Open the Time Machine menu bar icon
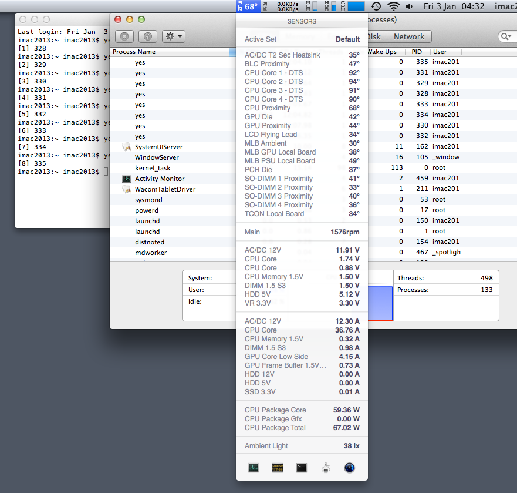This screenshot has height=493, width=517. [376, 6]
